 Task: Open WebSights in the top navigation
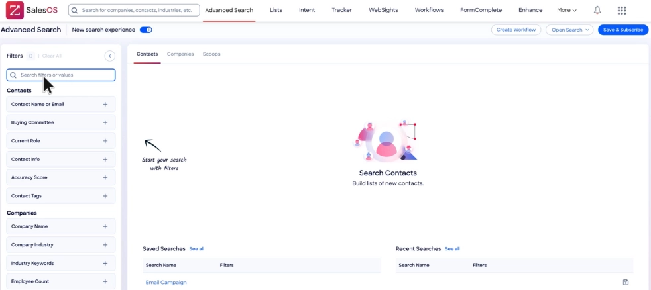[x=383, y=10]
